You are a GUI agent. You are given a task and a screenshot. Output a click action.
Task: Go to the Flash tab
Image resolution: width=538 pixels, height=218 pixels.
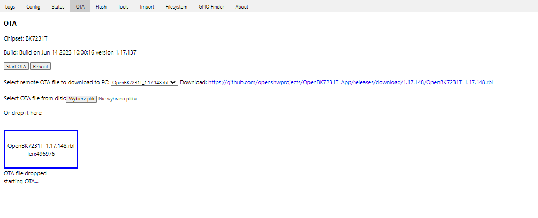pos(101,6)
